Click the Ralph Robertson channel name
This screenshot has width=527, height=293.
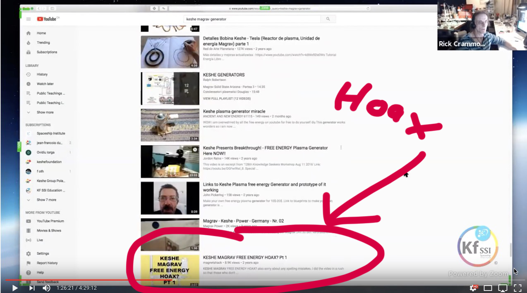pos(215,80)
